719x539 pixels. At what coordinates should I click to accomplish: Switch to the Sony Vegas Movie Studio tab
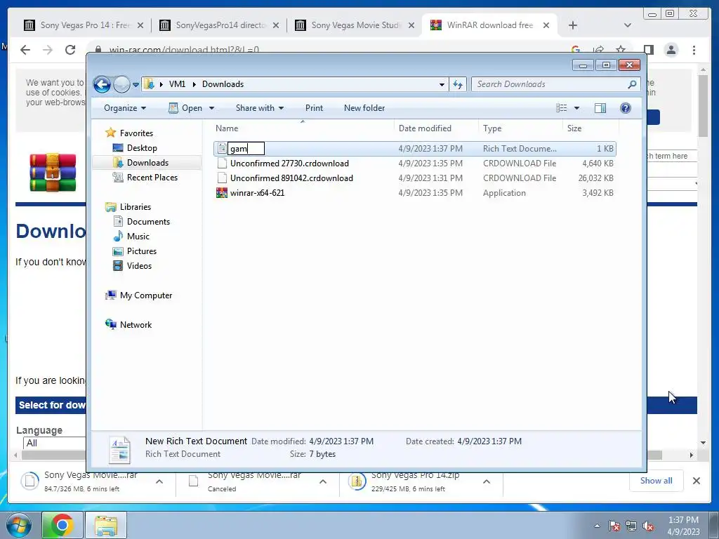click(x=355, y=25)
